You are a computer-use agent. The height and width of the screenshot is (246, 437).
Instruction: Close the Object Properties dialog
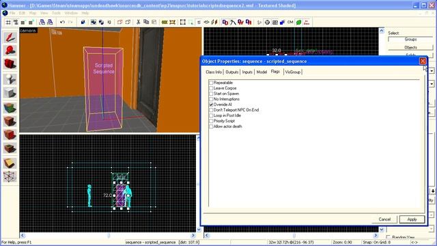point(423,61)
